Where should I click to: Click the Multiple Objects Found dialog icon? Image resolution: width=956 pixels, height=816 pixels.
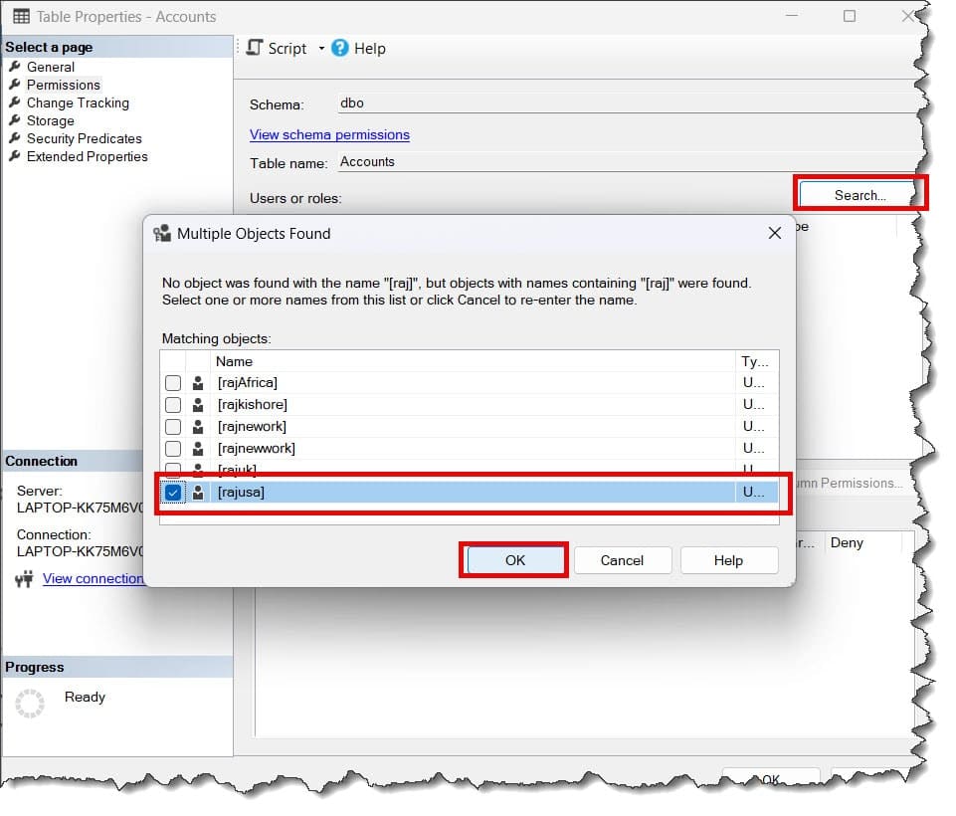(x=162, y=233)
